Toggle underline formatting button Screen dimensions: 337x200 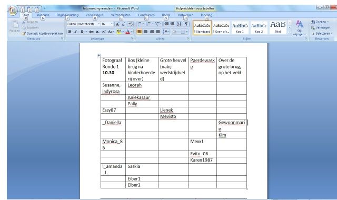pyautogui.click(x=82, y=32)
